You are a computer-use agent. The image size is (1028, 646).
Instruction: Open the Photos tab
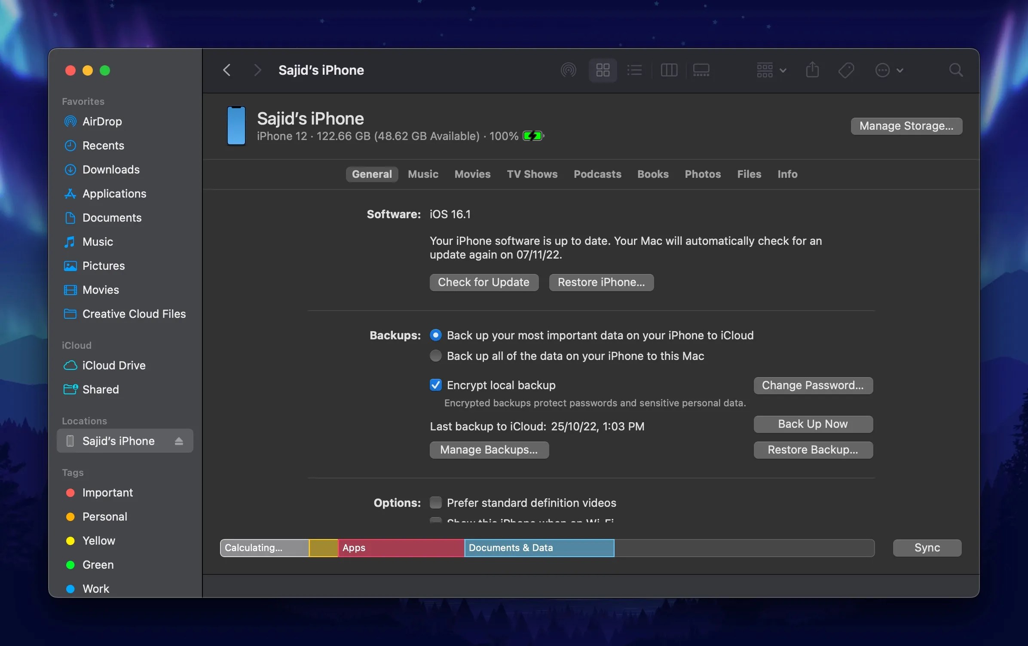coord(703,174)
